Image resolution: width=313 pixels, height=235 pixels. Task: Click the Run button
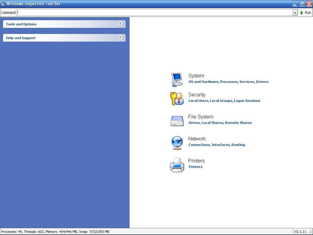point(307,13)
